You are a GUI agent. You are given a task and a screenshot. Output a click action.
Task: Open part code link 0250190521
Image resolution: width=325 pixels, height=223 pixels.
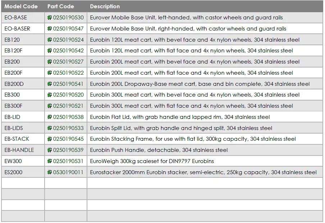(68, 106)
